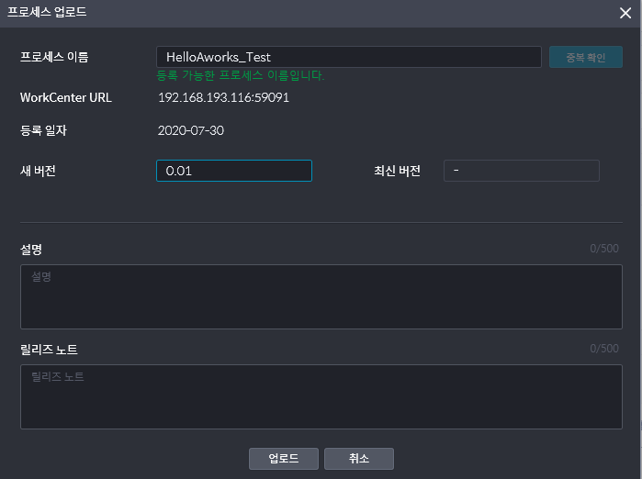The height and width of the screenshot is (479, 642).
Task: Click the 설명 section heading
Action: (x=31, y=249)
